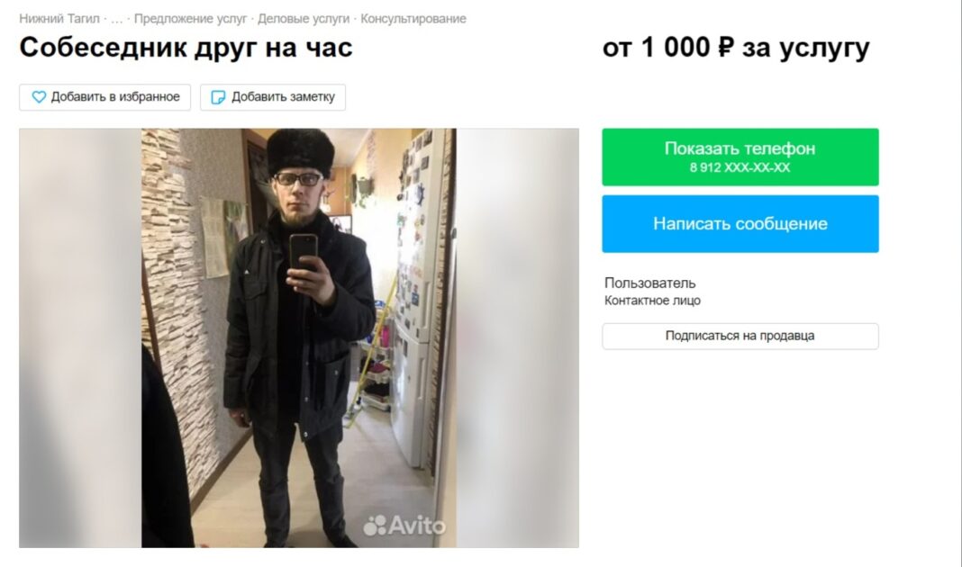The image size is (962, 567).
Task: Click the Avito watermark logo on photo
Action: click(x=404, y=526)
